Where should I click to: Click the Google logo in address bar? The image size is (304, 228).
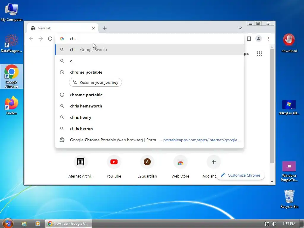(x=62, y=39)
